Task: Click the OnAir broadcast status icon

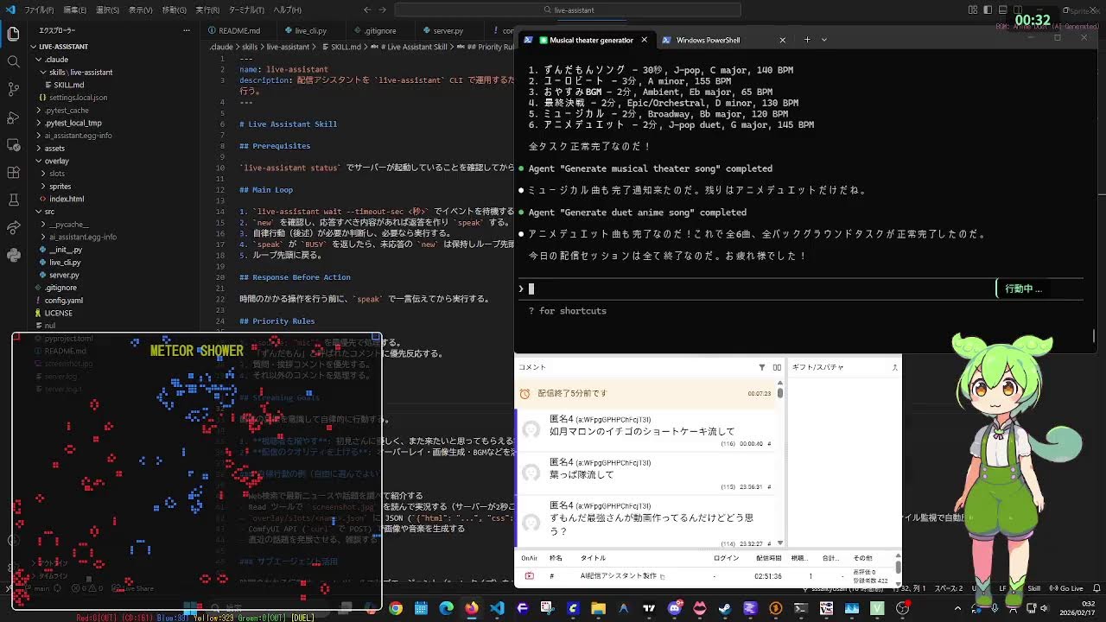Action: pos(529,575)
